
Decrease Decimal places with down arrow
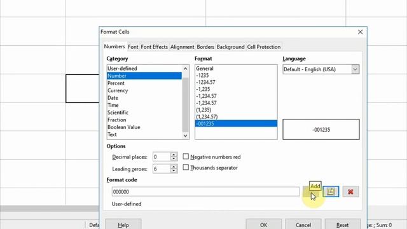point(174,158)
